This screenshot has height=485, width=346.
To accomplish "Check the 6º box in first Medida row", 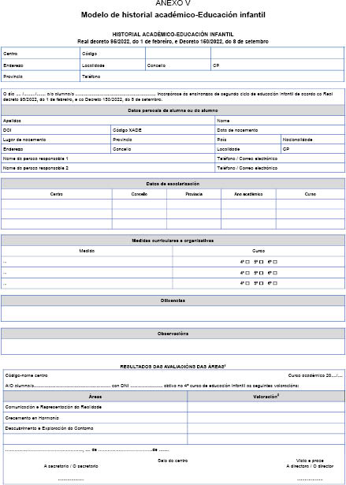I will 275,262.
